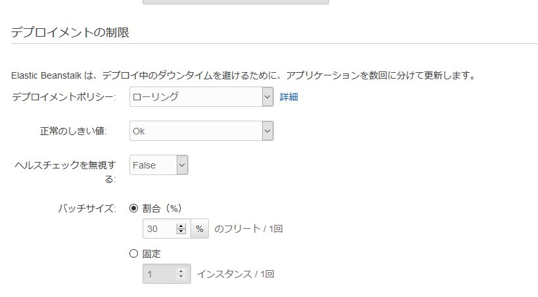Decrease percentage batch size with down arrow
Image resolution: width=538 pixels, height=297 pixels.
point(181,232)
